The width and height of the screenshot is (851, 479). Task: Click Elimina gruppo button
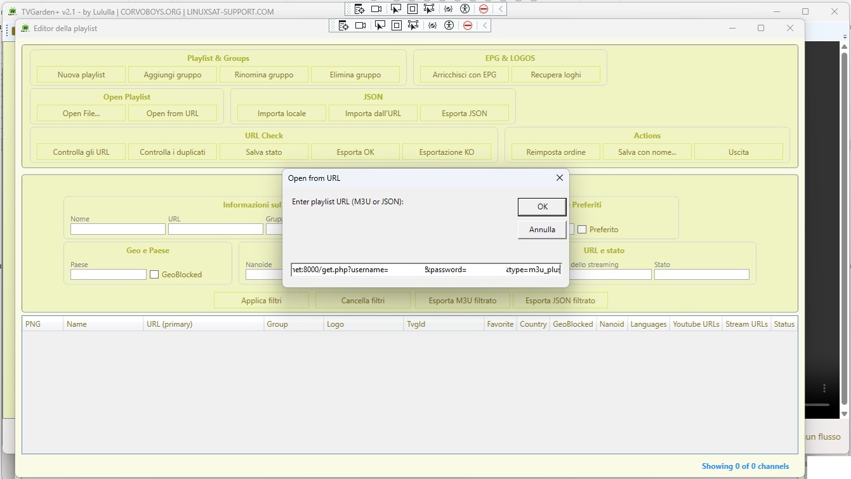pyautogui.click(x=355, y=75)
